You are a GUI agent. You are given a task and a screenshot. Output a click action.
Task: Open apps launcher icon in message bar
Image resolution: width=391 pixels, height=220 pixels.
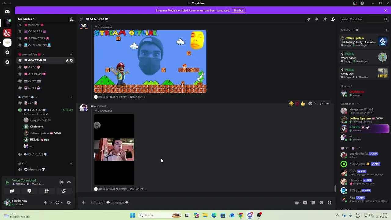coord(329,203)
